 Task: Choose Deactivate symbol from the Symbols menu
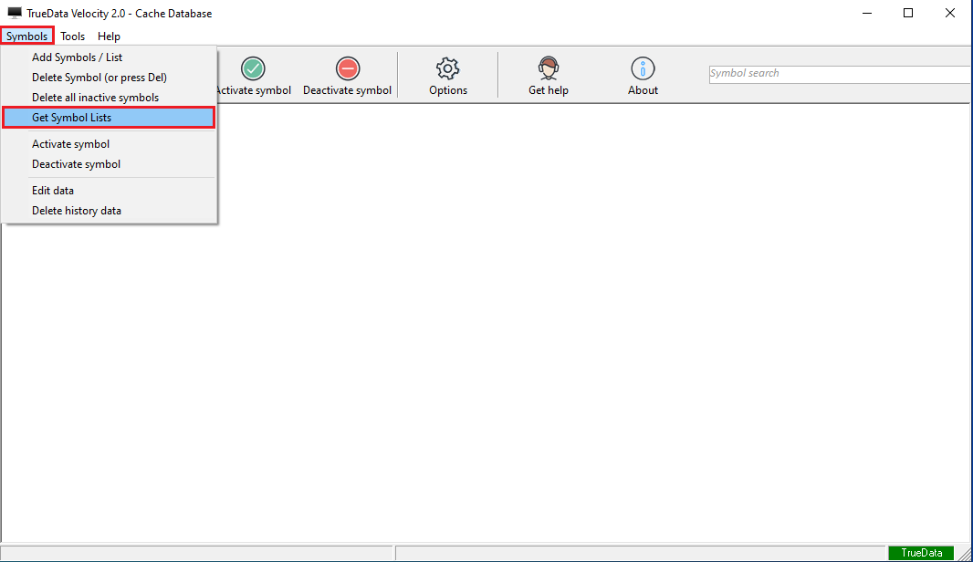(110, 163)
